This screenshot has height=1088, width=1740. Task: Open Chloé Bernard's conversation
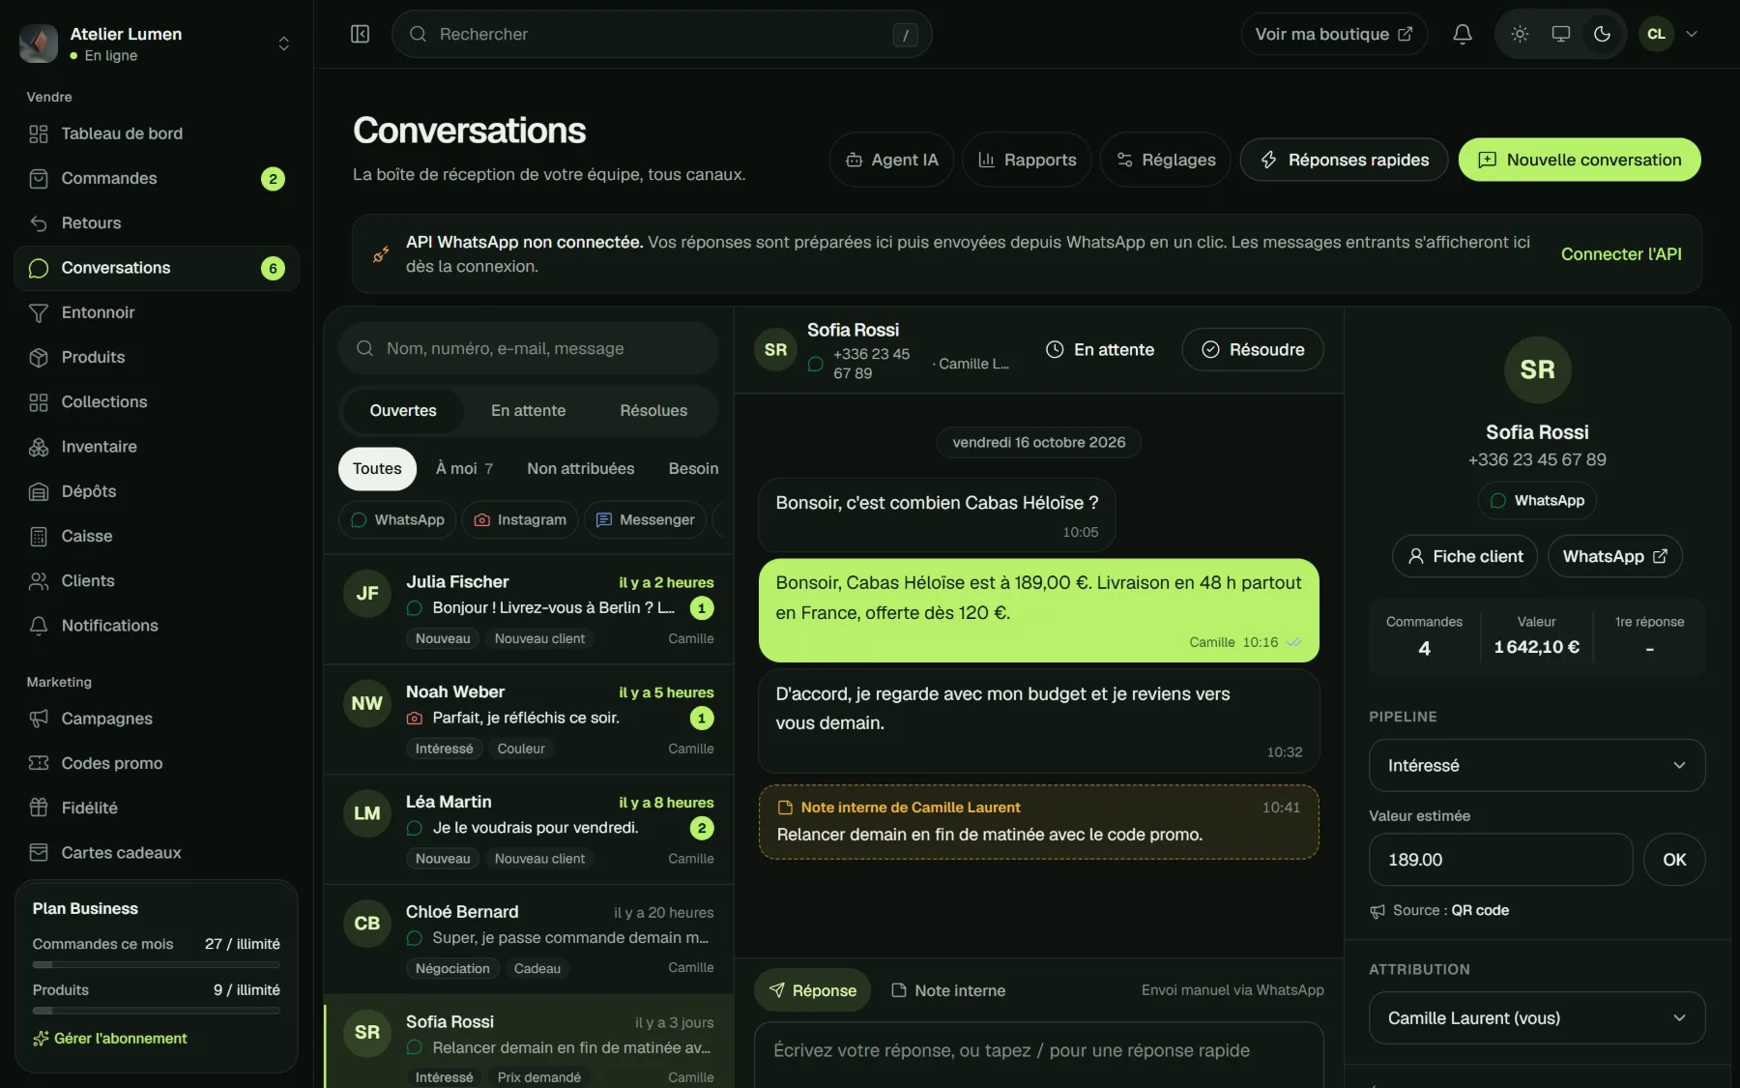click(x=529, y=939)
